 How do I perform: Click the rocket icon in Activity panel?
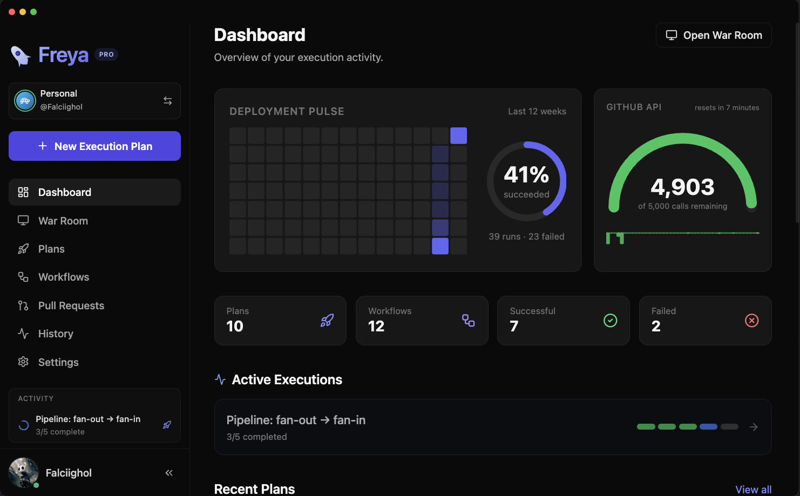pos(167,425)
